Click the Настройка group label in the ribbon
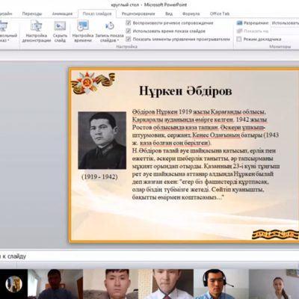This screenshot has height=299, width=299. tap(126, 46)
